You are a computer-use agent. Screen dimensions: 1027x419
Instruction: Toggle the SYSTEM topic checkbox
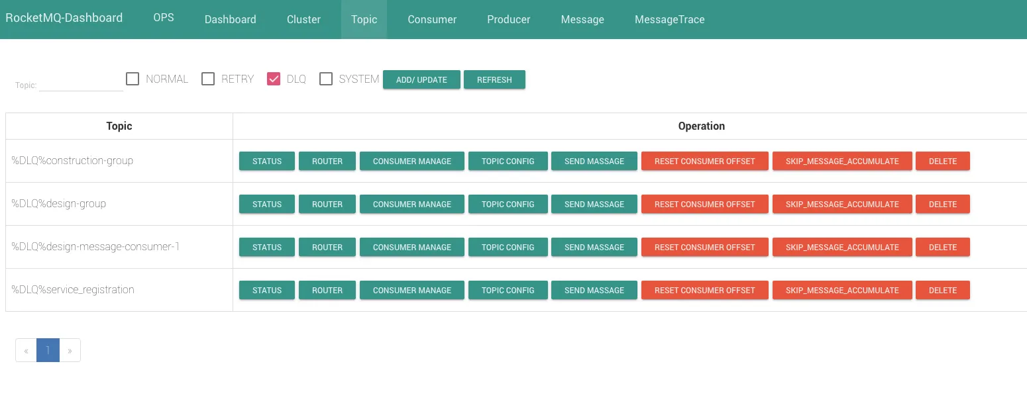(325, 79)
